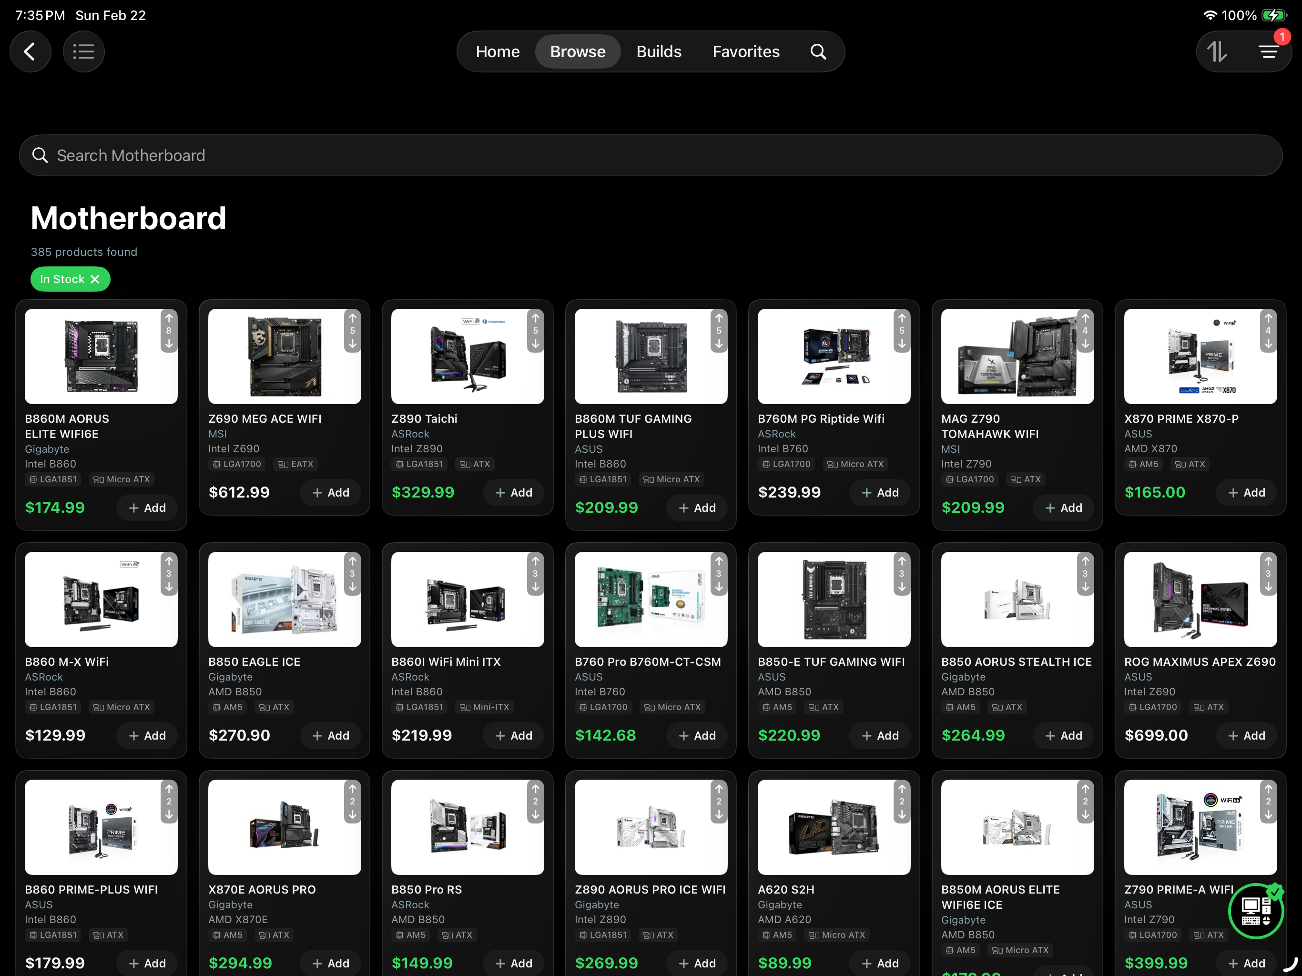Open the list menu icon
Image resolution: width=1302 pixels, height=976 pixels.
click(83, 52)
